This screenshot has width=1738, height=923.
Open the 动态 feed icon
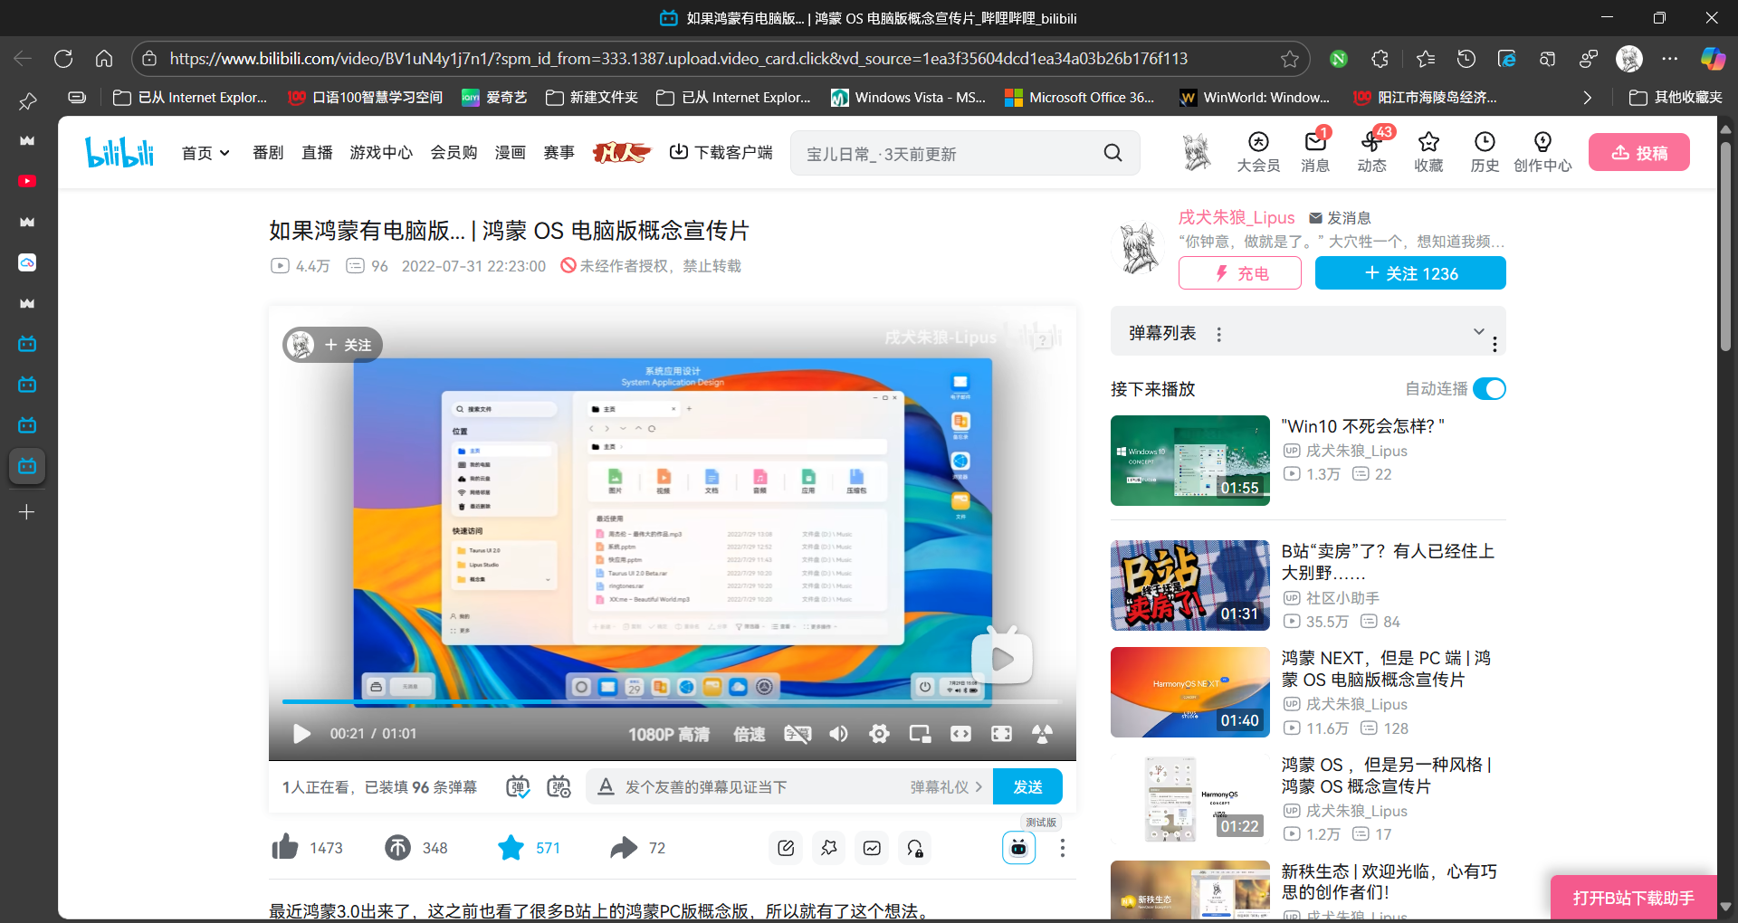[x=1371, y=152]
